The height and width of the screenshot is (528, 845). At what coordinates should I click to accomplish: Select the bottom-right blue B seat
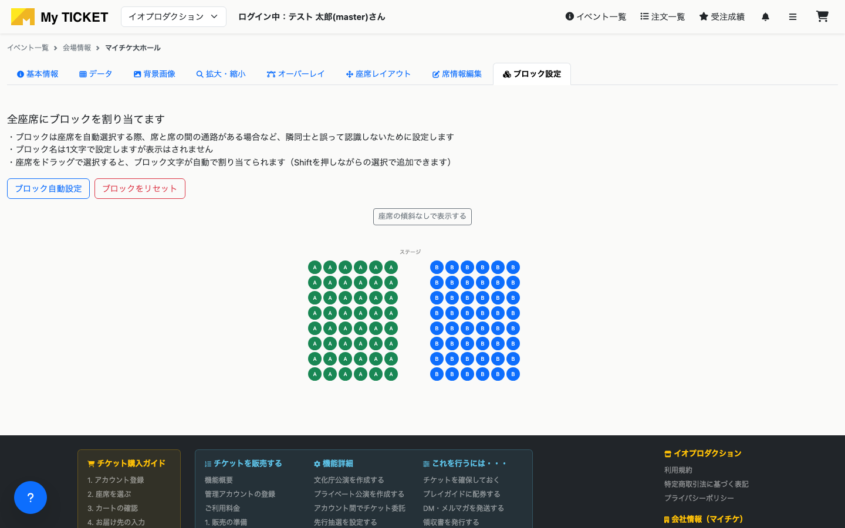point(513,374)
